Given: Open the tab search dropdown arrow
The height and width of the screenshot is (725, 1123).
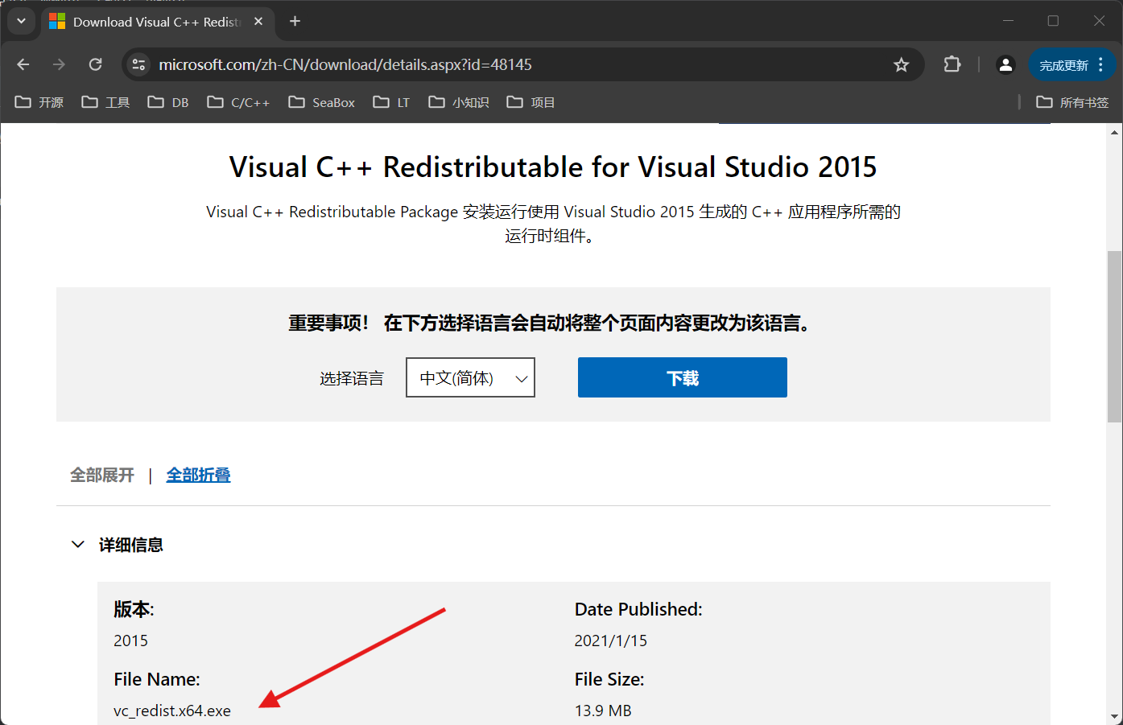Looking at the screenshot, I should 21,21.
